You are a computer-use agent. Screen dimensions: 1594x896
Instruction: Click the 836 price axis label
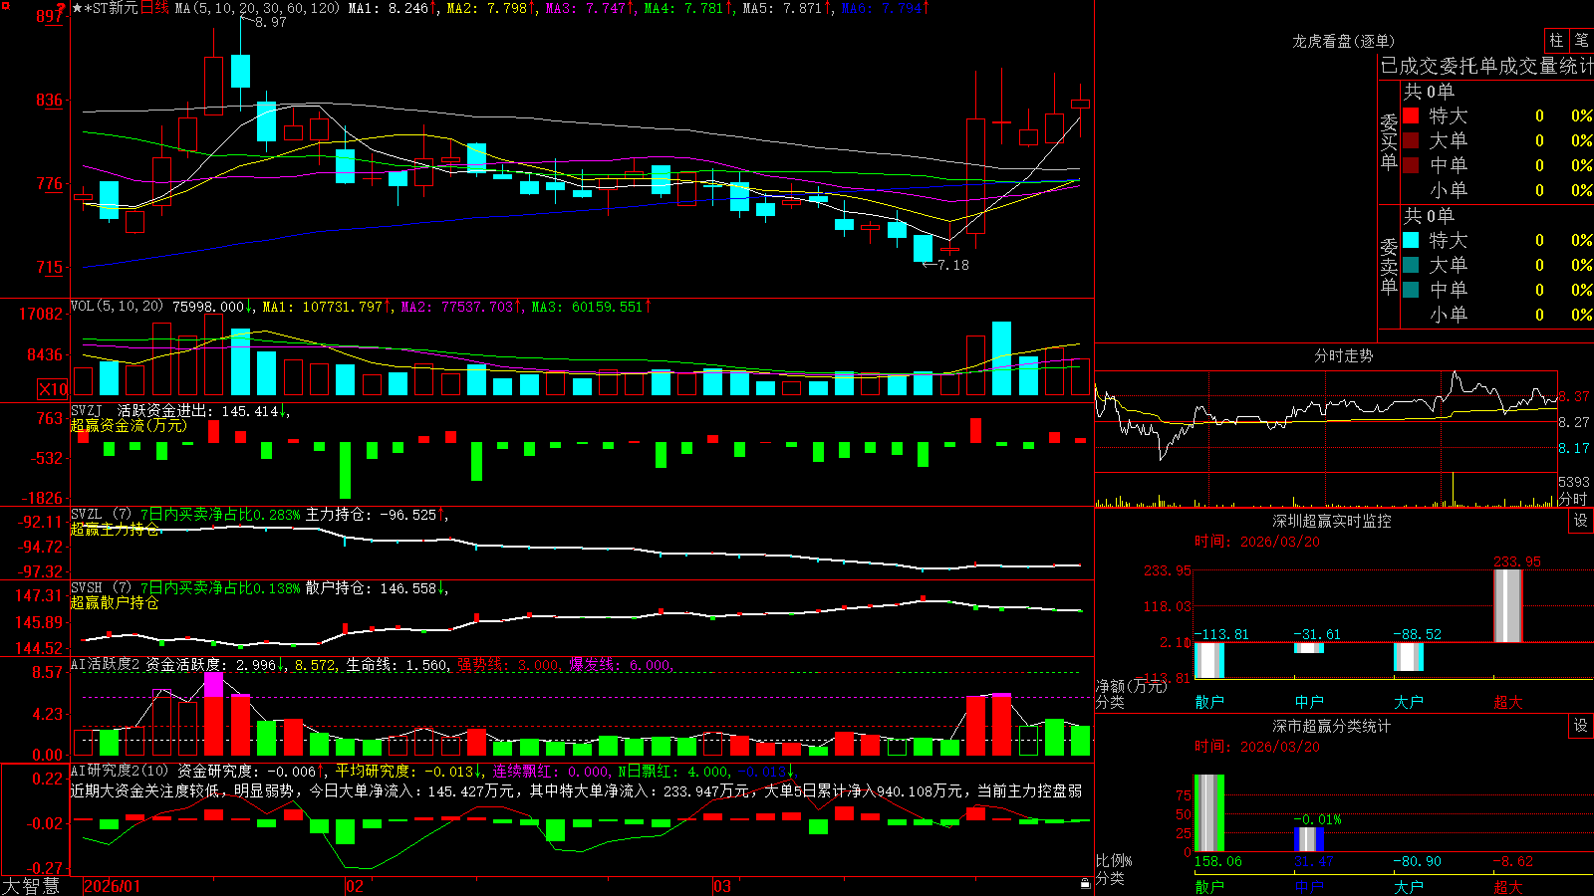click(x=49, y=100)
